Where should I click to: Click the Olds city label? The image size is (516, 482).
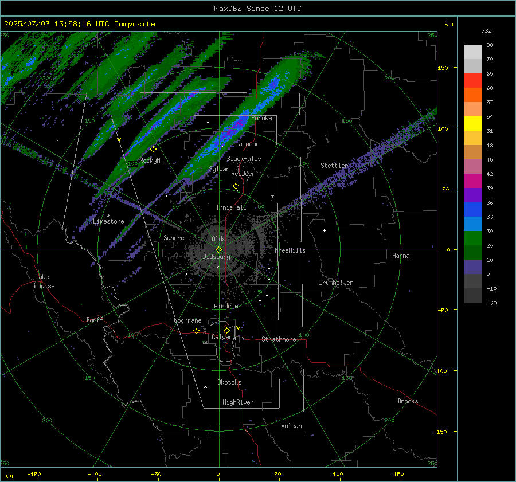[x=218, y=239]
